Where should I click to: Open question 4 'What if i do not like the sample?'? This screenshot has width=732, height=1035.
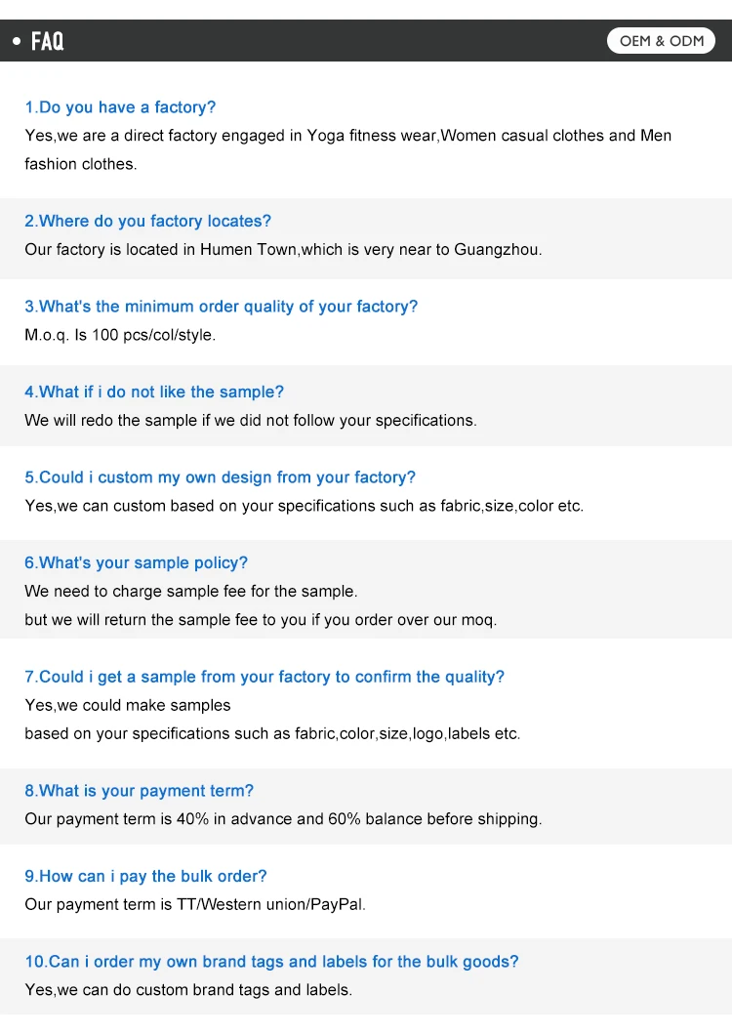point(154,393)
